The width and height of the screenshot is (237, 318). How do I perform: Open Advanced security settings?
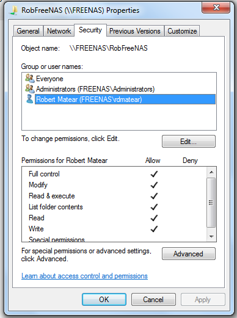click(x=189, y=254)
